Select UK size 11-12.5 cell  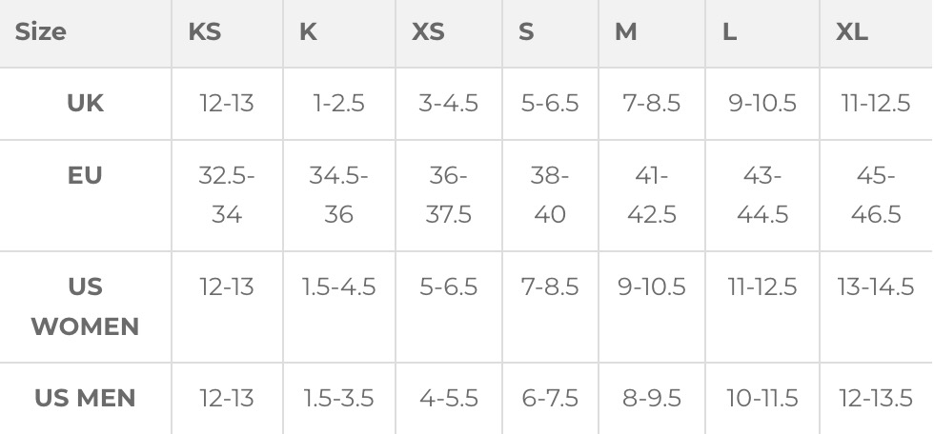pos(875,103)
